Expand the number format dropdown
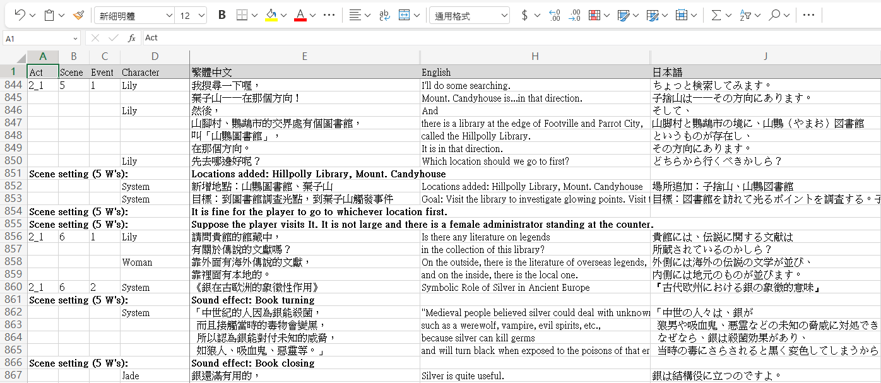Screen dimensions: 881x383 (503, 16)
